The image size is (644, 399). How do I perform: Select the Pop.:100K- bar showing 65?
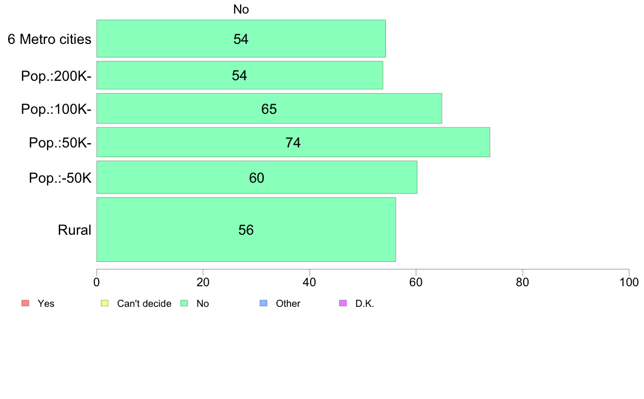click(269, 108)
